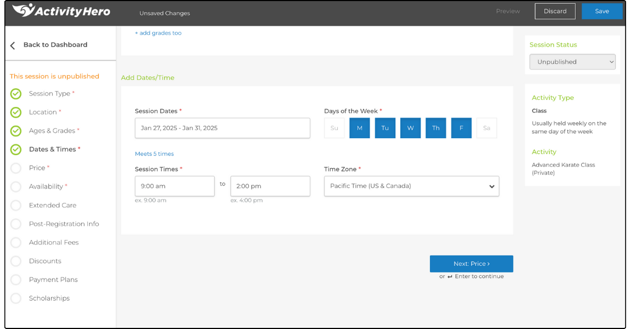Toggle Friday in Days of the Week
This screenshot has height=329, width=631.
[x=461, y=128]
